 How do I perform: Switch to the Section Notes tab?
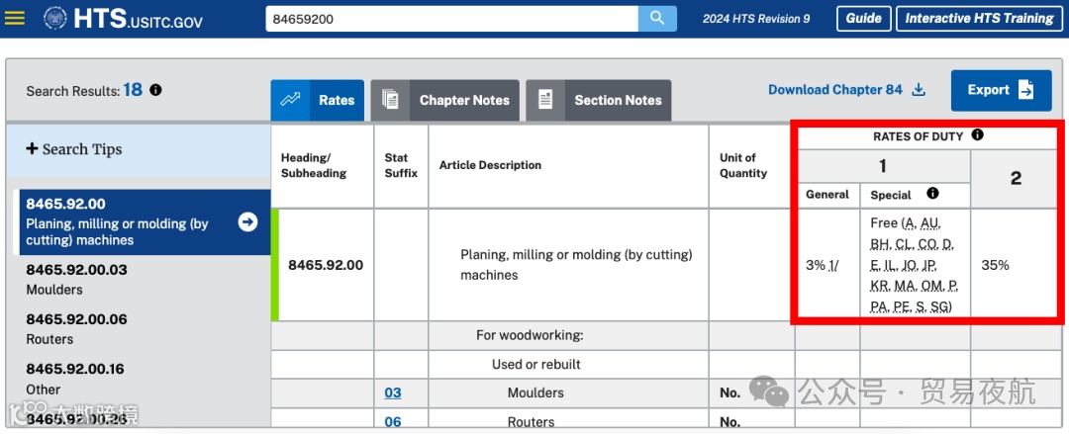click(x=598, y=100)
